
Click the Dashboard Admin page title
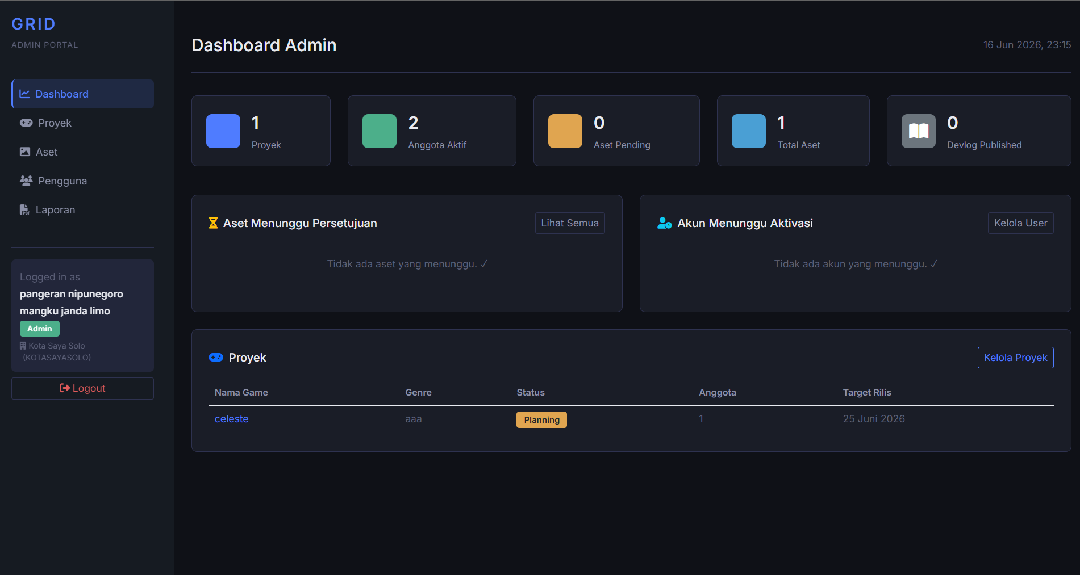[x=264, y=45]
